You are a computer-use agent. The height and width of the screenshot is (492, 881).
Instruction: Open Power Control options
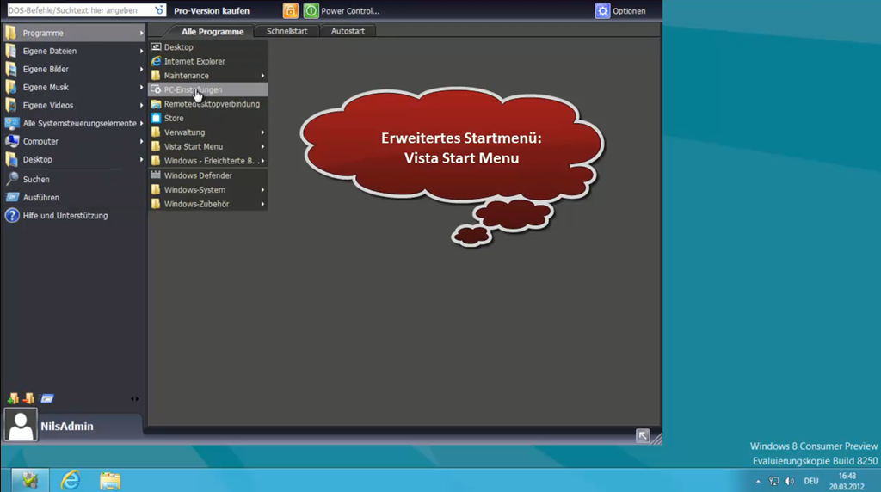(342, 10)
